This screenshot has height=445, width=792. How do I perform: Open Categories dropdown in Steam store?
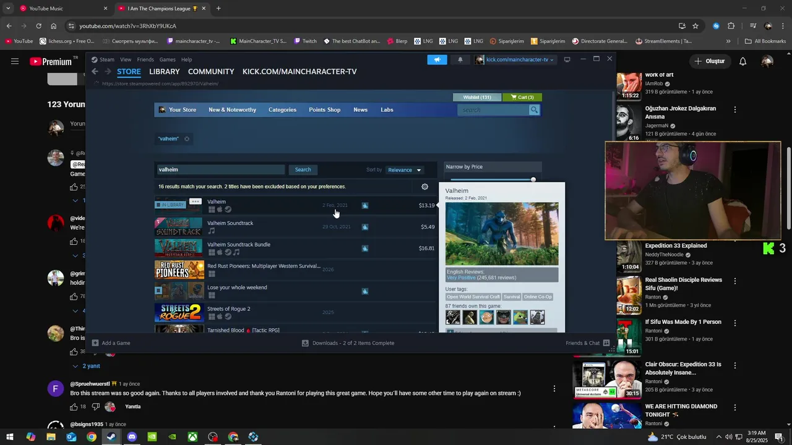tap(282, 110)
